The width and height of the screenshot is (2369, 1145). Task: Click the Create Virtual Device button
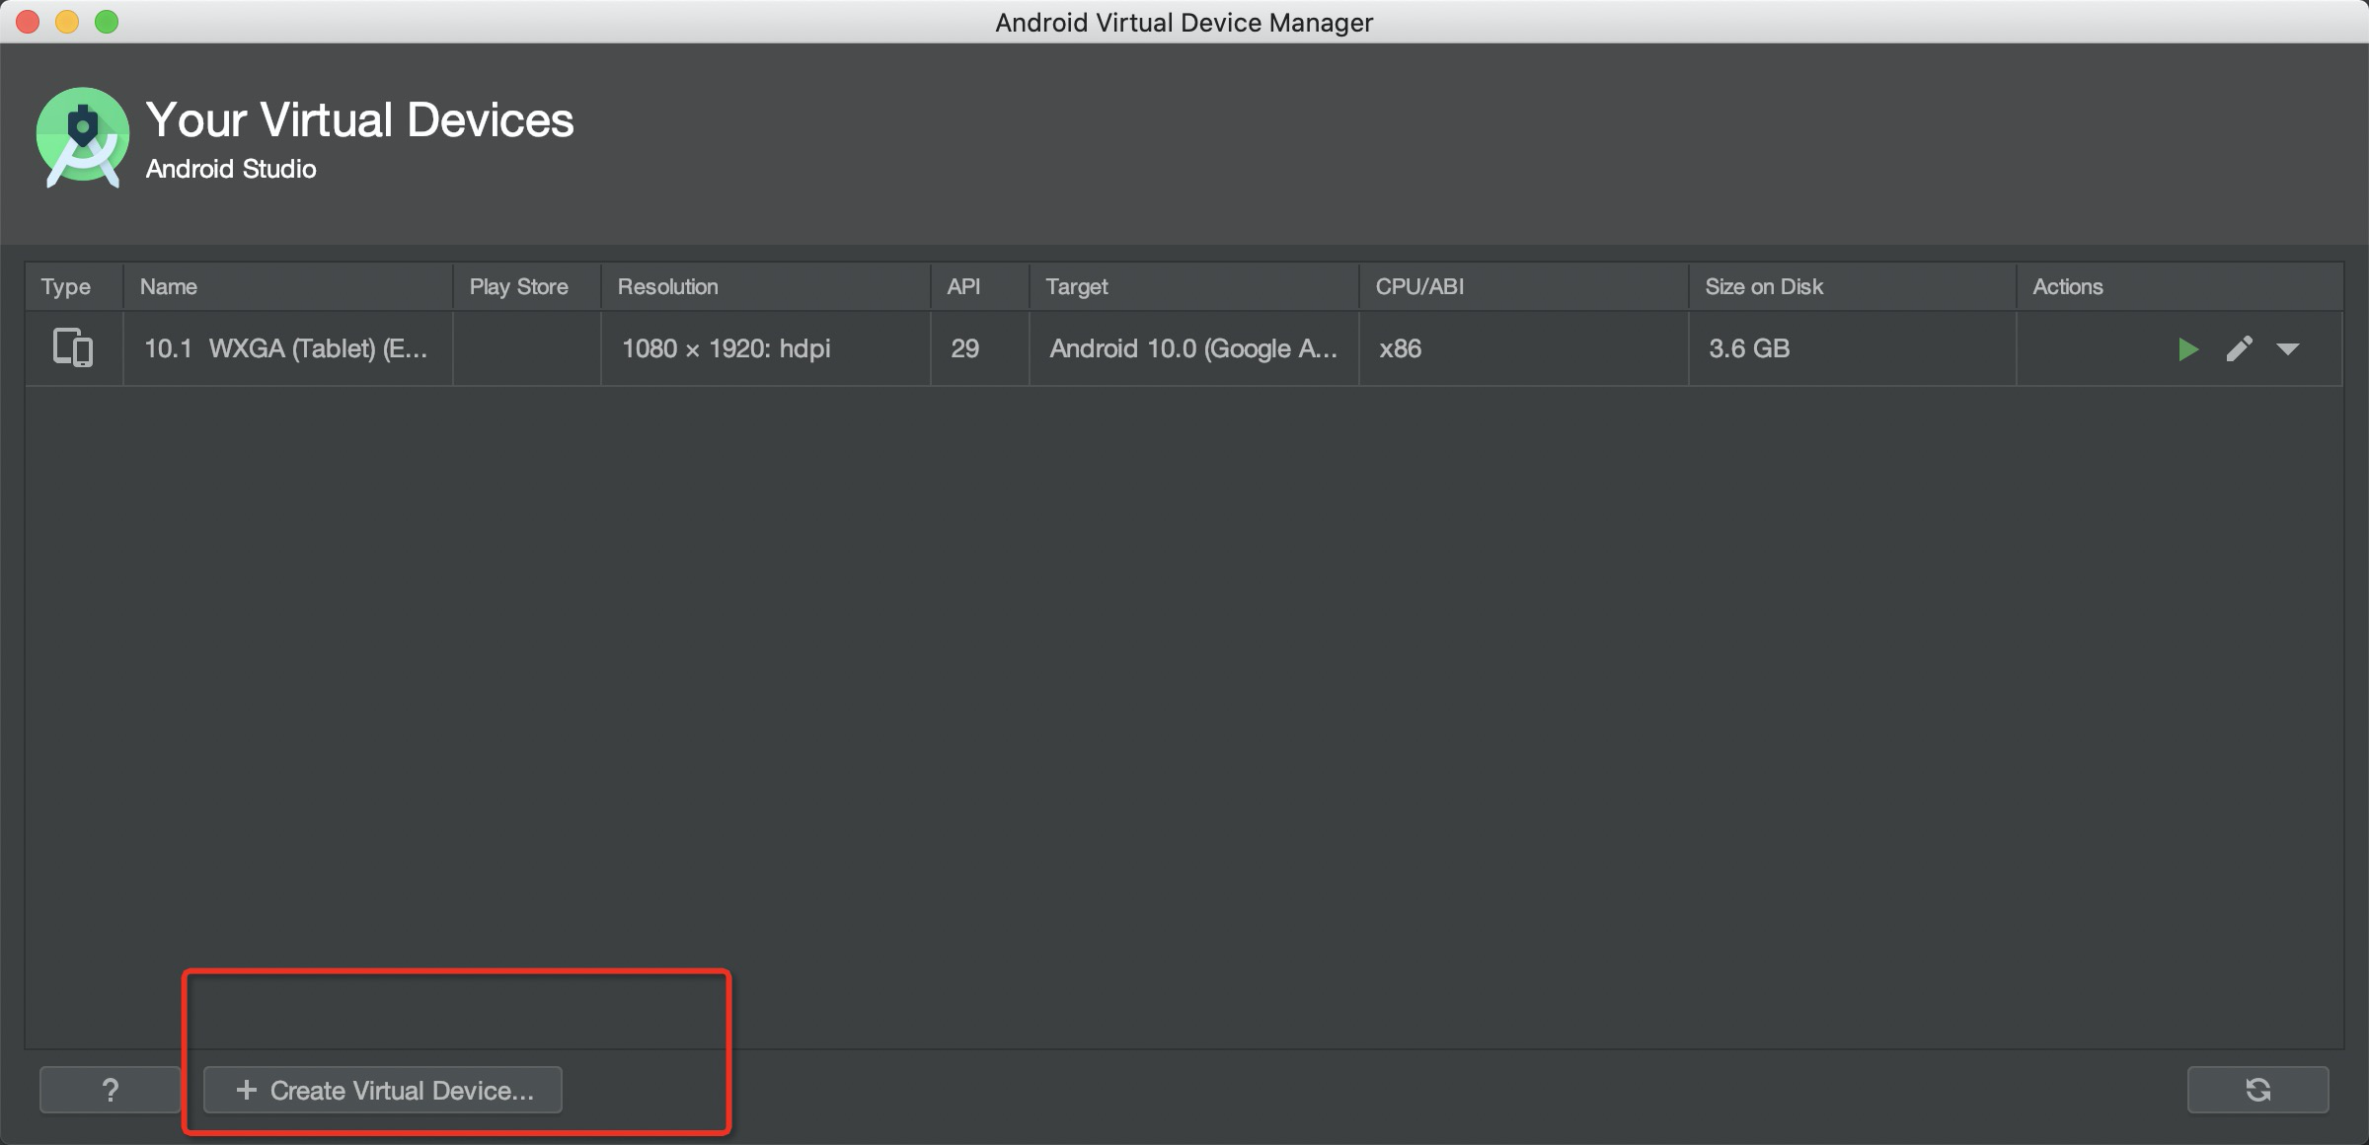point(383,1090)
